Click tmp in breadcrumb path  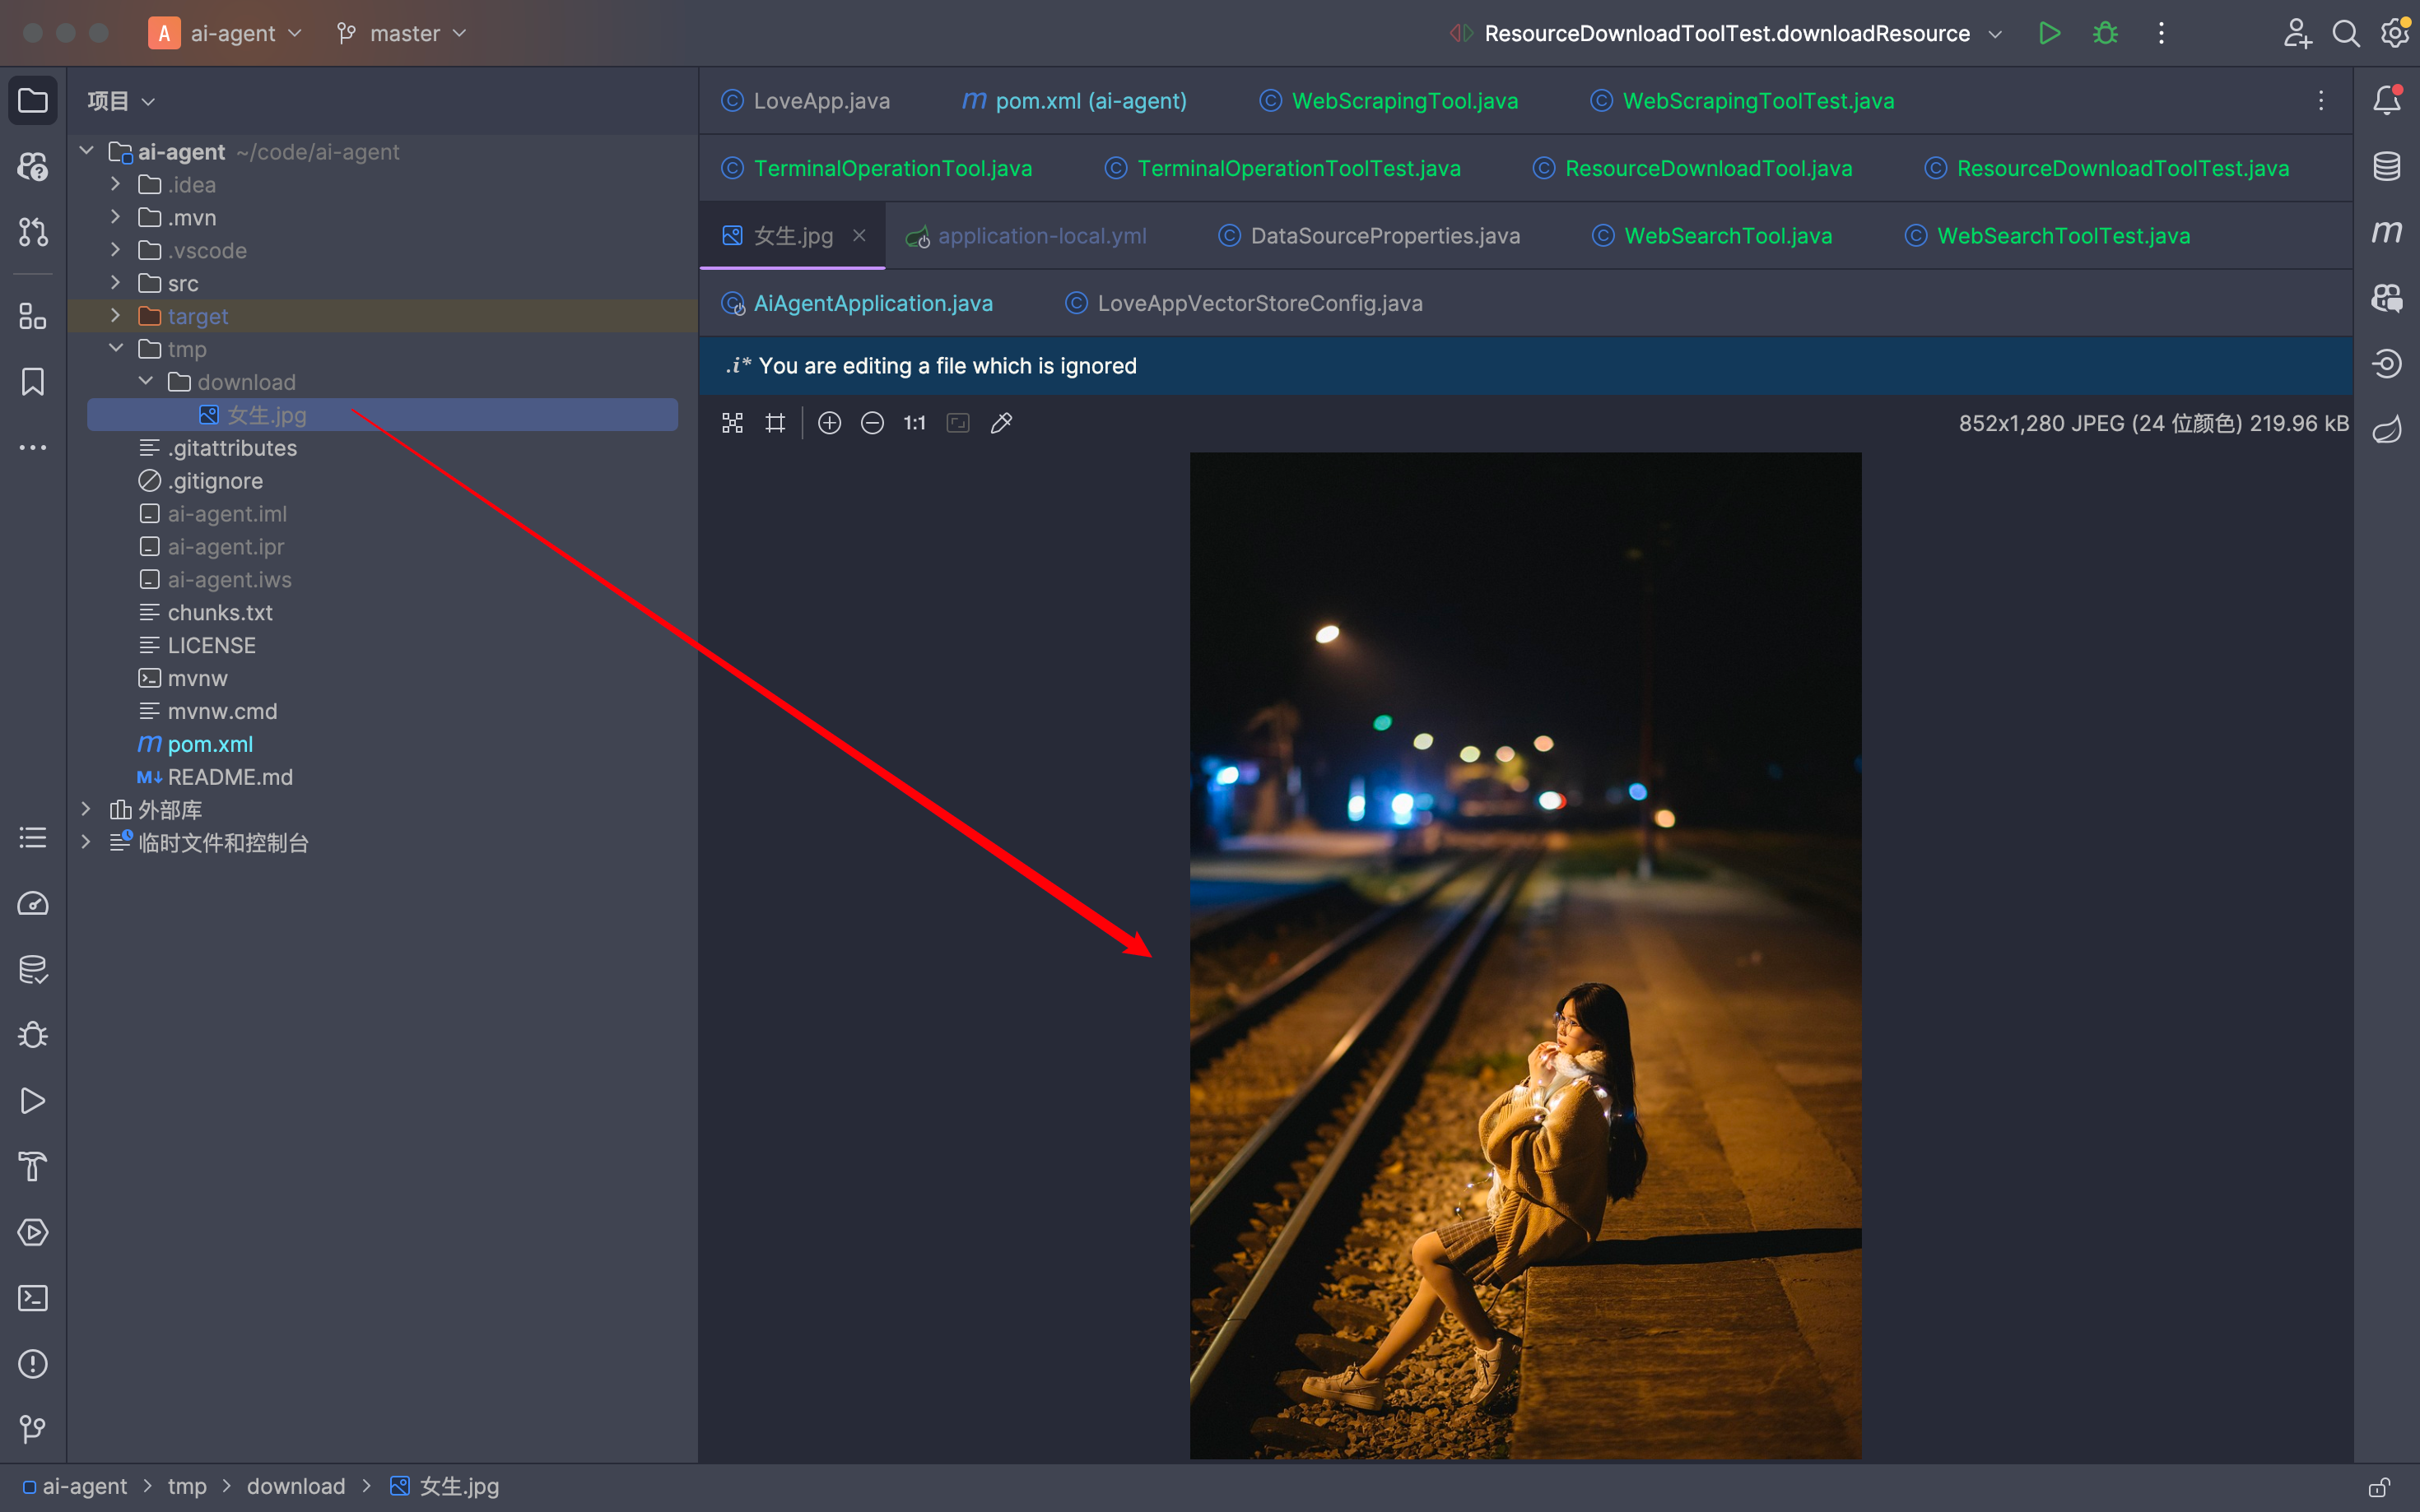[x=187, y=1487]
